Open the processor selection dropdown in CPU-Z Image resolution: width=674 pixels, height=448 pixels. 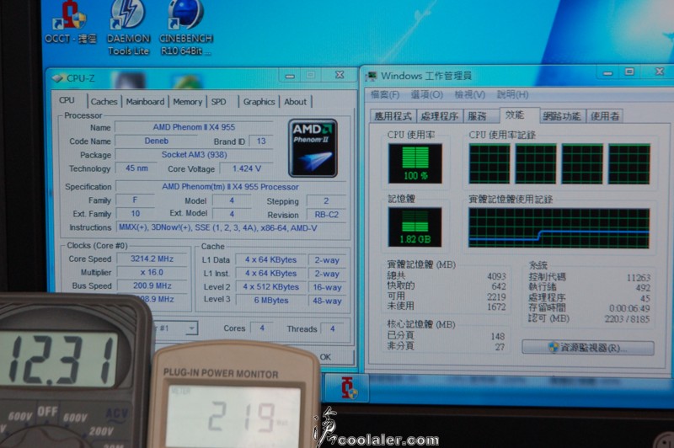coord(192,328)
